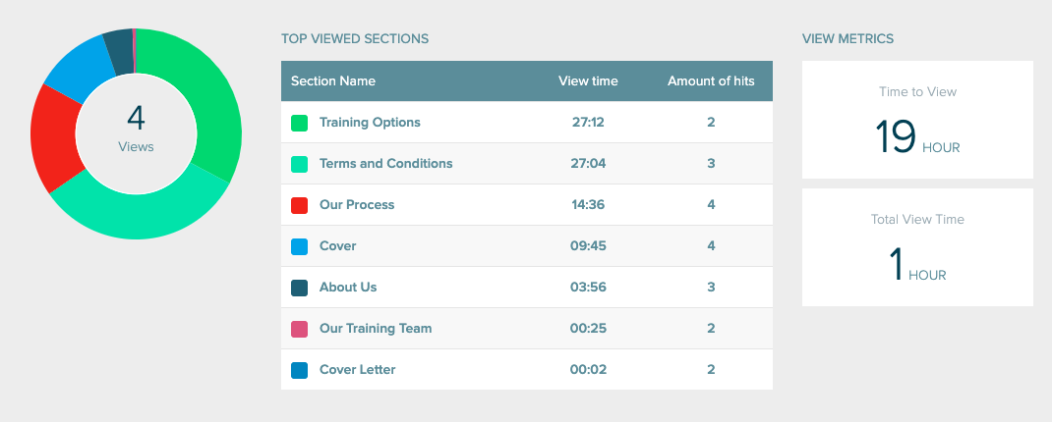Click the red donut chart segment
1052x422 pixels.
pyautogui.click(x=54, y=137)
